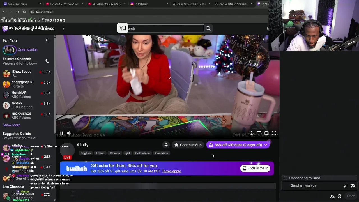
Task: Toggle theatre mode on the player
Action: (266, 133)
